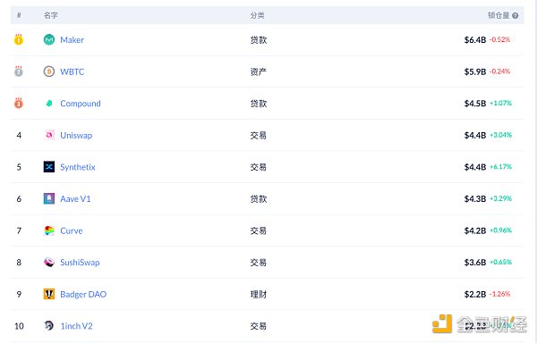
Task: Open the Synthetix project link
Action: 78,167
